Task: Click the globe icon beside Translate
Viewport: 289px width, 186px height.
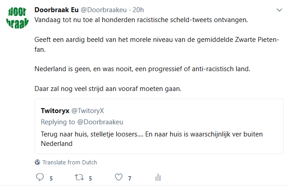Action: (37, 162)
